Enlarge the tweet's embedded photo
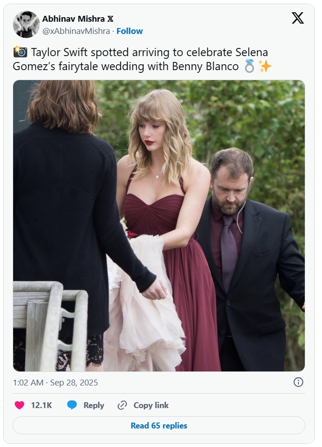 pyautogui.click(x=159, y=226)
